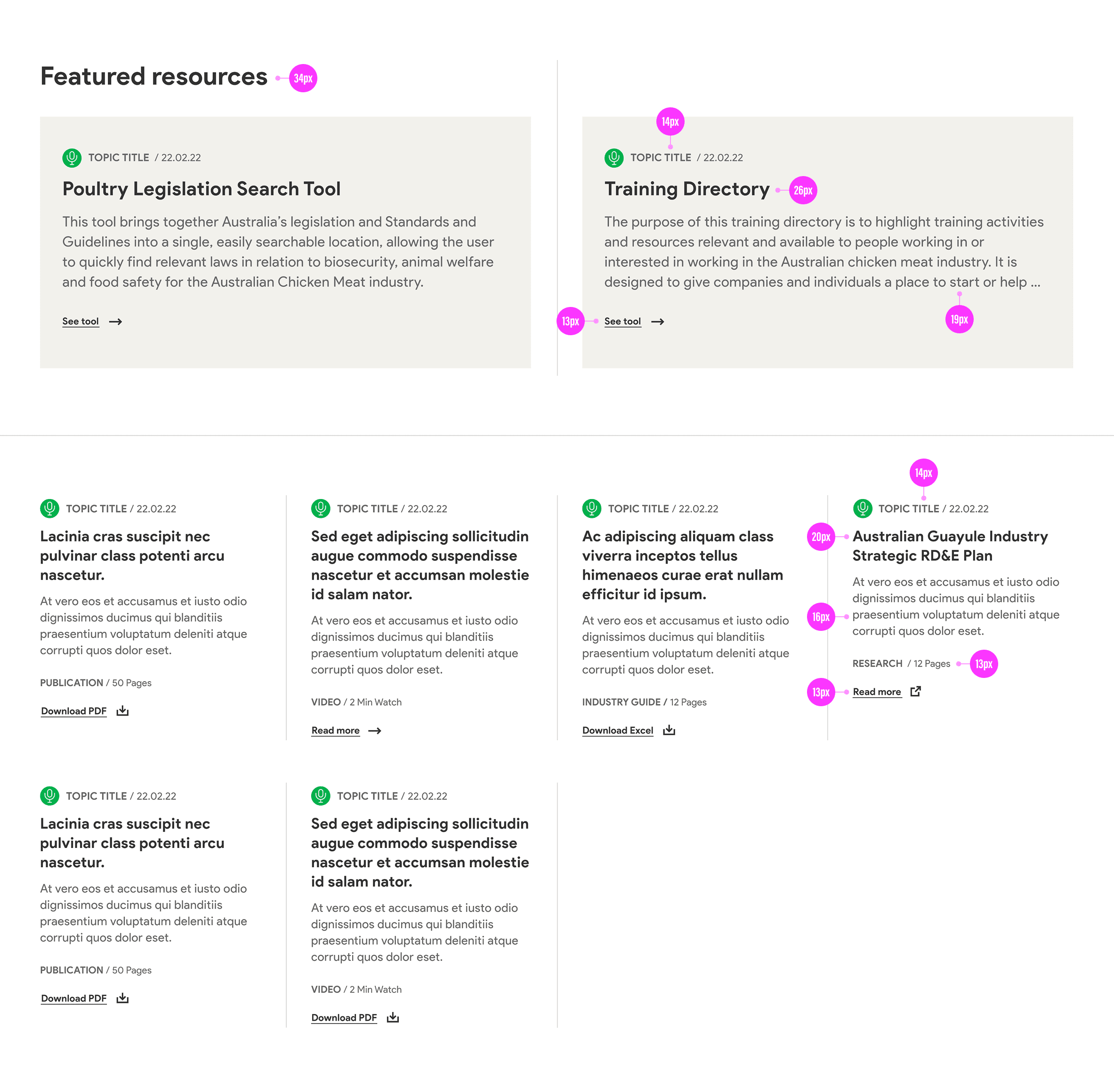Open Read more link in Australian Guayule card
This screenshot has width=1114, height=1088.
(x=877, y=692)
